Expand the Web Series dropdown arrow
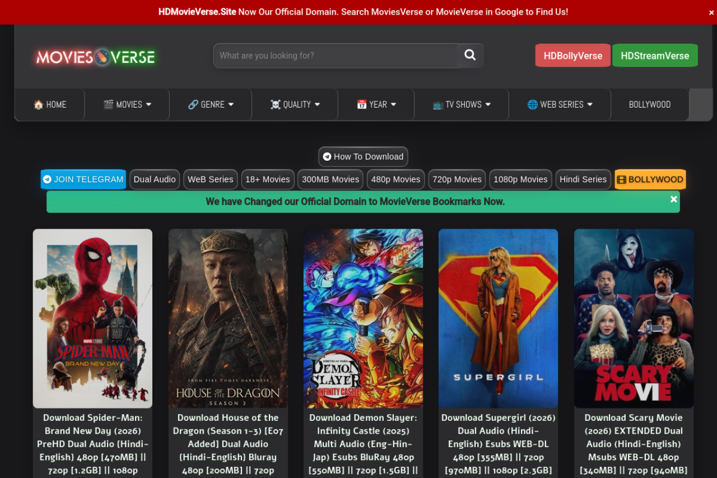The height and width of the screenshot is (478, 717). pos(590,104)
